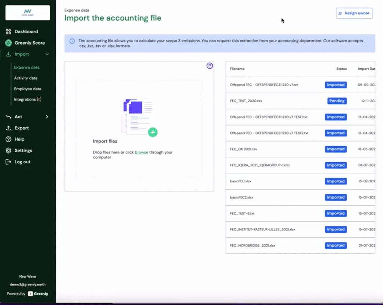This screenshot has height=305, width=383.
Task: Click the info icon in the blue banner
Action: pyautogui.click(x=72, y=41)
